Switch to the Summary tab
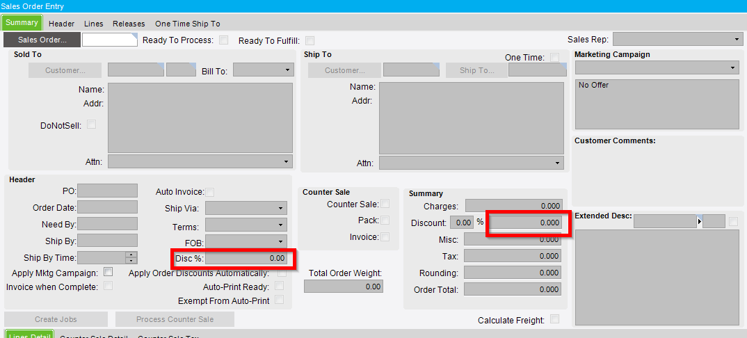 pyautogui.click(x=22, y=23)
